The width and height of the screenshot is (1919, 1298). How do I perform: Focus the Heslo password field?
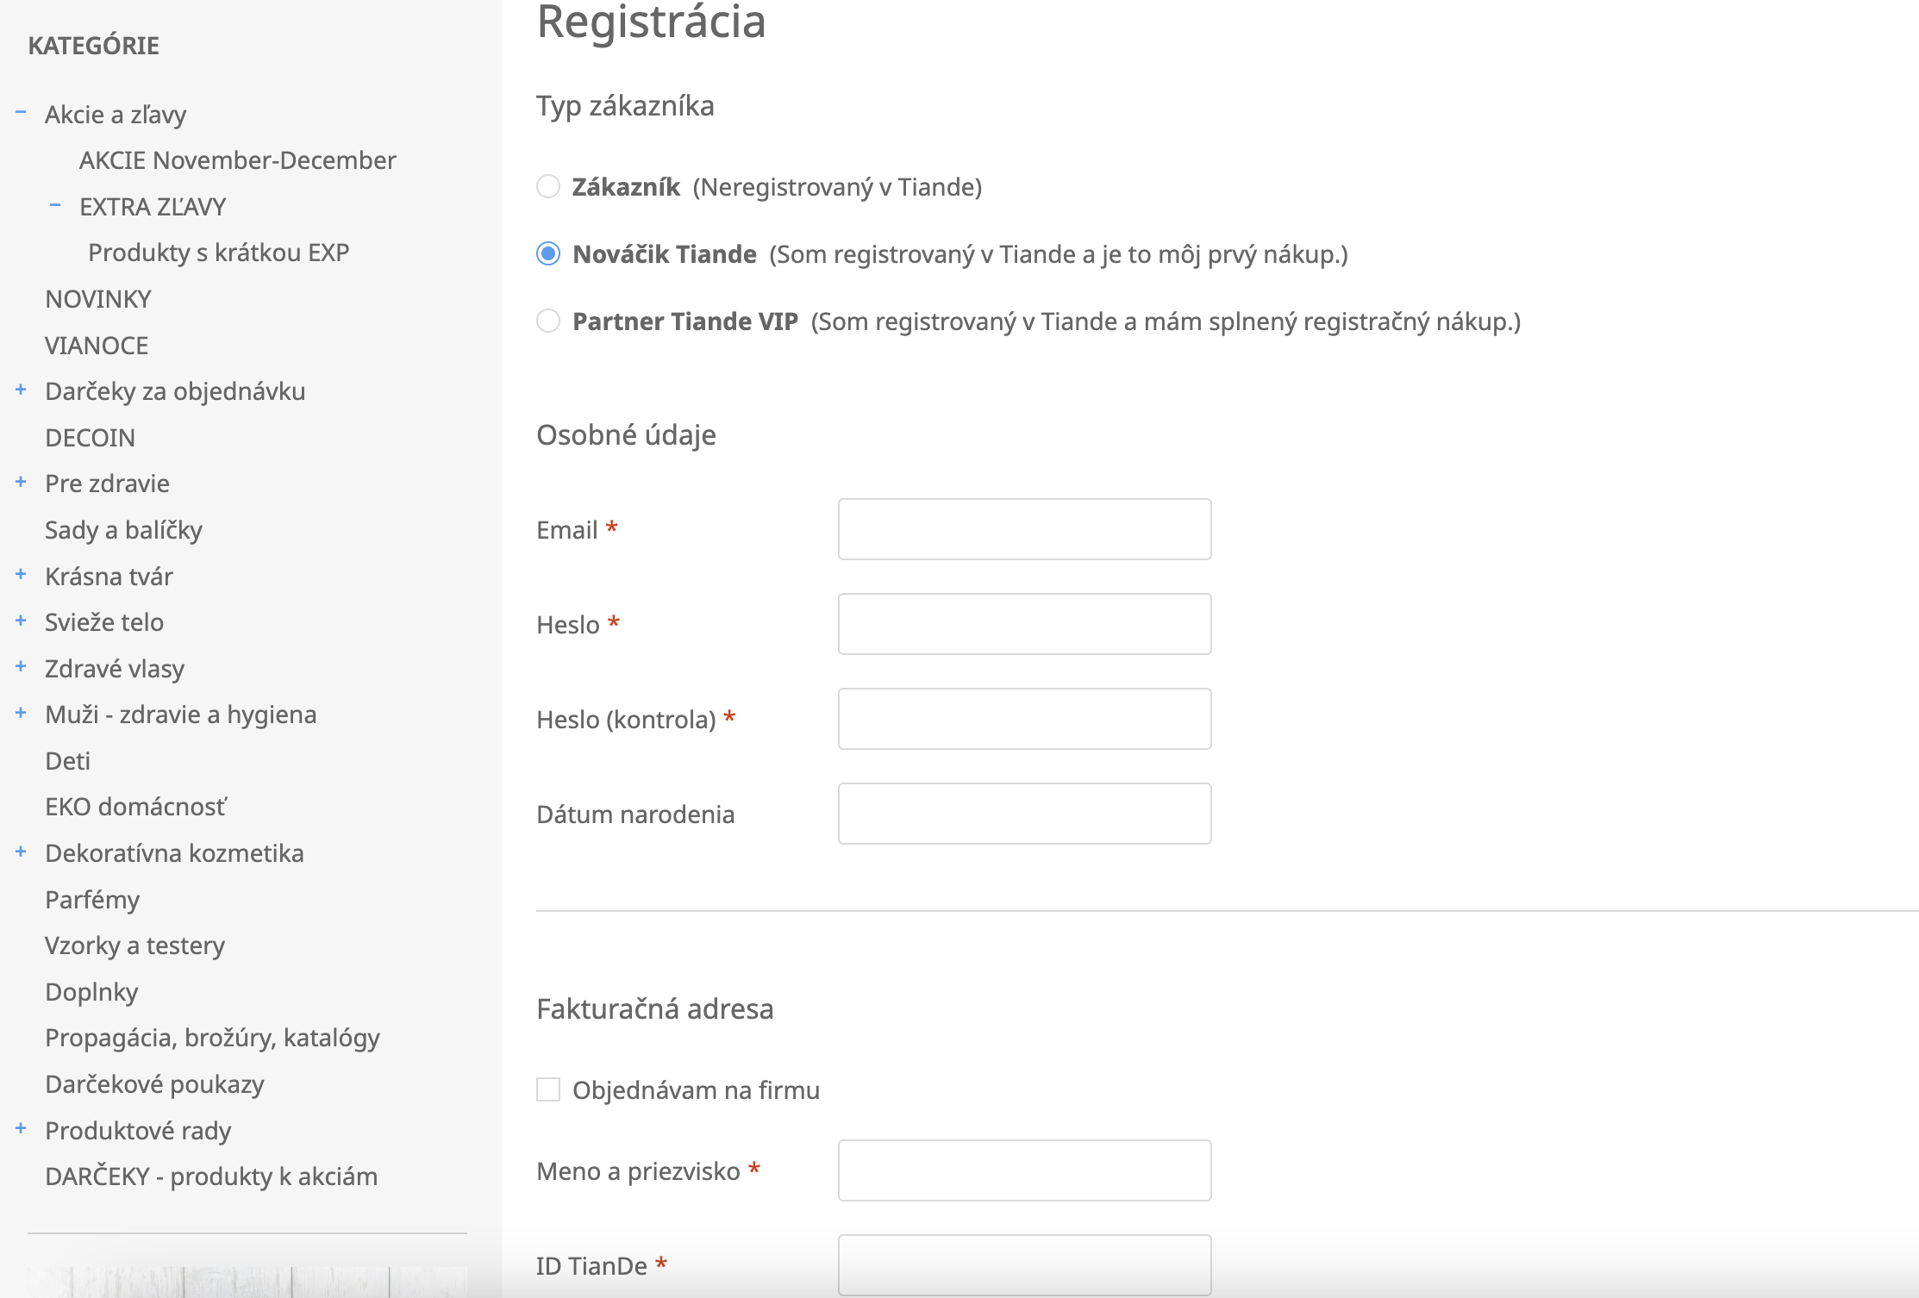pos(1024,624)
